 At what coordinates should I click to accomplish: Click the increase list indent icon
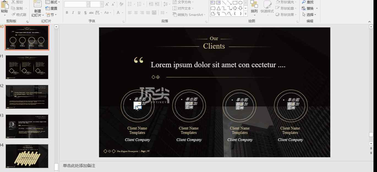tap(157, 4)
